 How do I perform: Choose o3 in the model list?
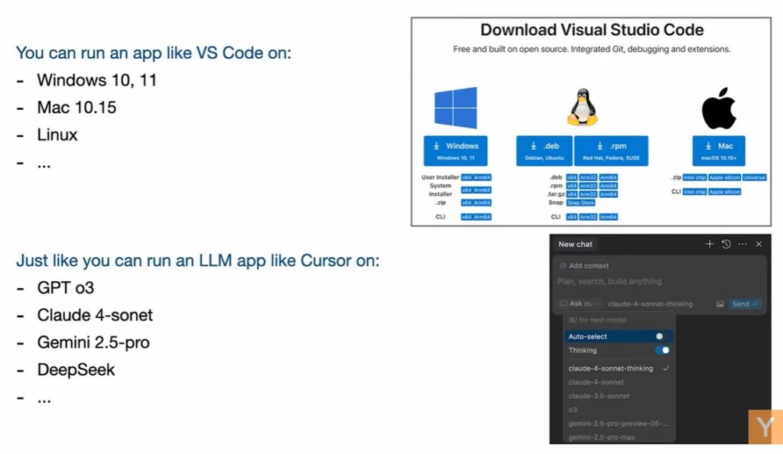pyautogui.click(x=573, y=410)
